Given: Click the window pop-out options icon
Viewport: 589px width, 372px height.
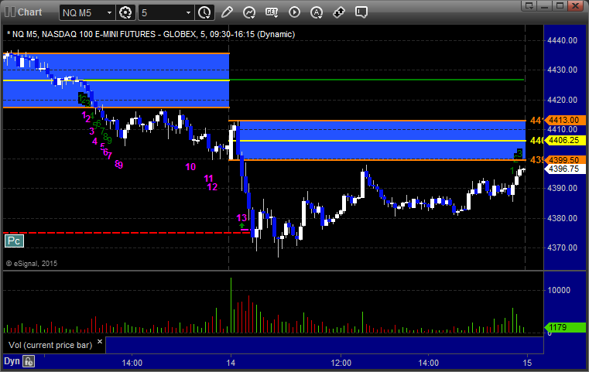Looking at the screenshot, I should coord(529,5).
